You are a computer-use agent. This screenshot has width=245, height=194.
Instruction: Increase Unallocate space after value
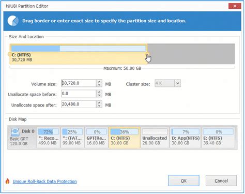click(x=99, y=102)
